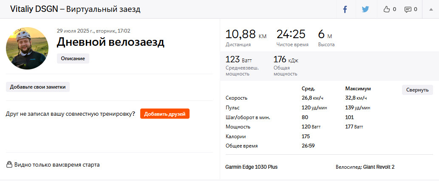The width and height of the screenshot is (439, 181).
Task: Click the padlock privacy icon
Action: (x=9, y=164)
